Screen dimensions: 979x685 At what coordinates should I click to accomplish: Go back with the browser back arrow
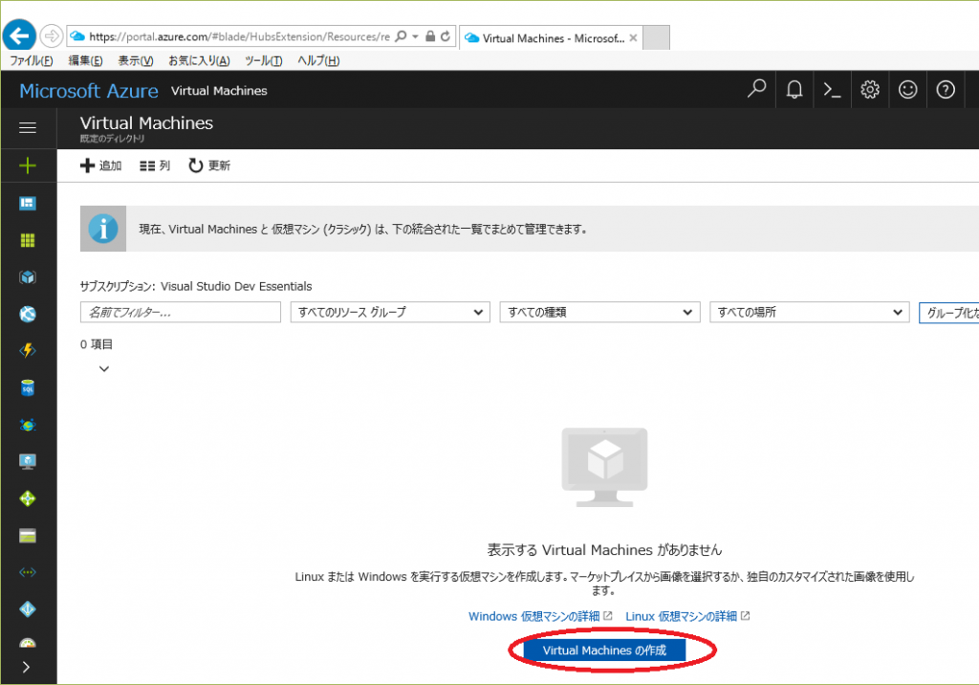[x=19, y=35]
